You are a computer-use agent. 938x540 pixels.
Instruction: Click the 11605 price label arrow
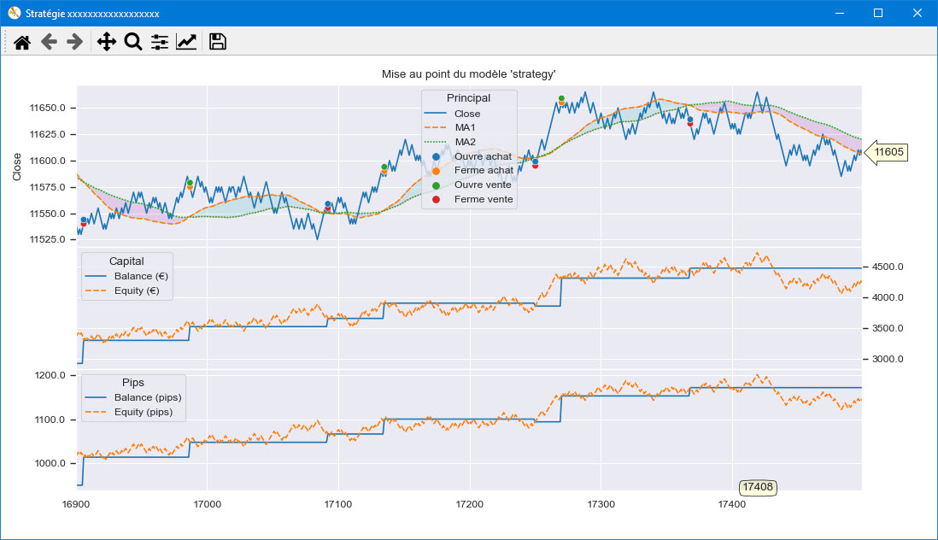(886, 152)
